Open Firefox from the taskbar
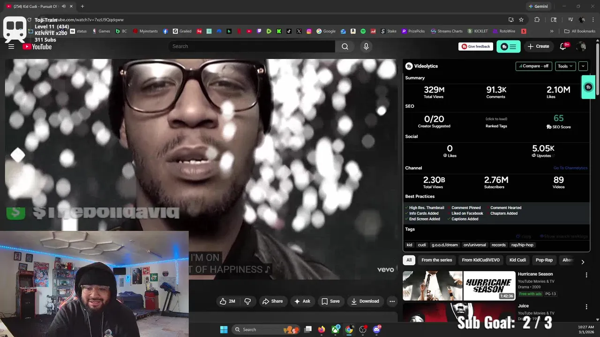 click(x=321, y=330)
